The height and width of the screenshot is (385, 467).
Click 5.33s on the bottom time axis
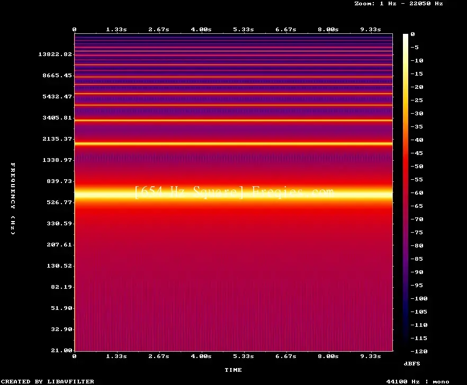(x=244, y=356)
